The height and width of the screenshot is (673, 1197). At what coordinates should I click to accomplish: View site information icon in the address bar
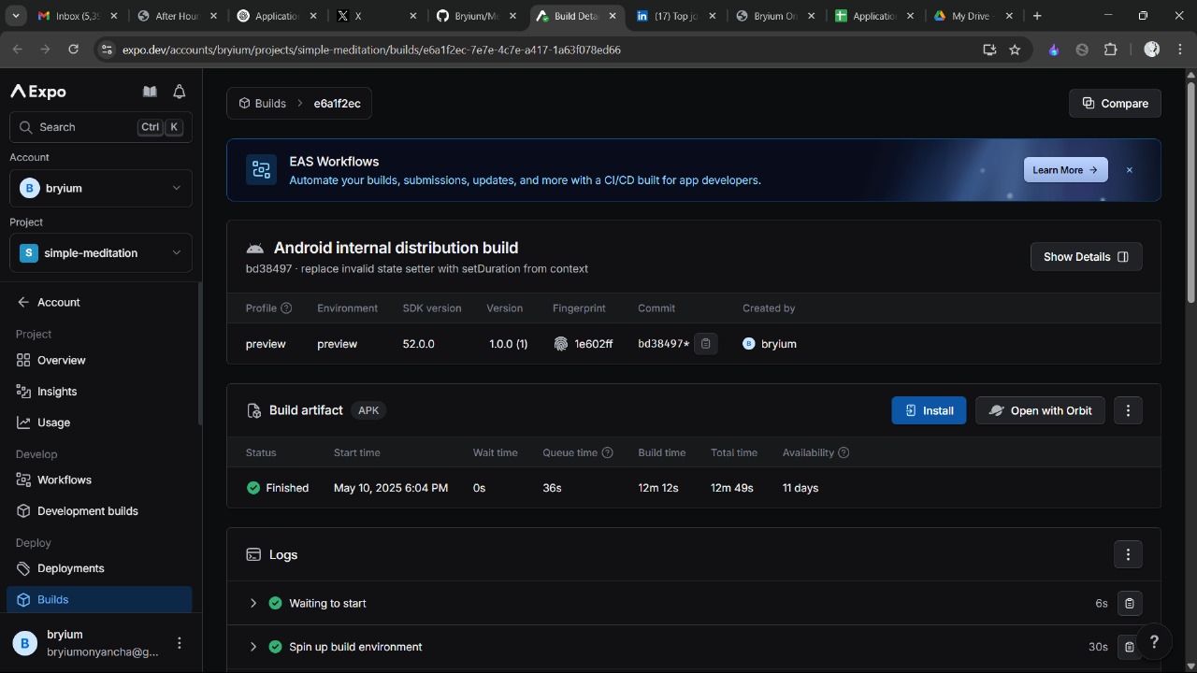click(x=107, y=50)
